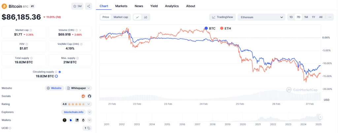Click the $86,185.36 price value
Screen dimensions: 338x133
21,17
